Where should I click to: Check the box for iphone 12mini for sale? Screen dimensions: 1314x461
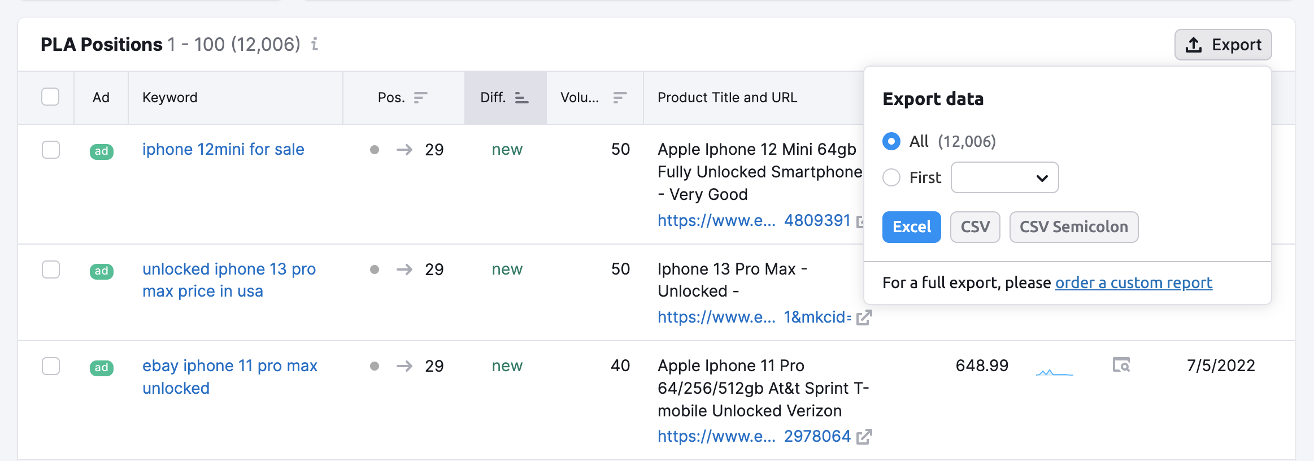coord(51,150)
